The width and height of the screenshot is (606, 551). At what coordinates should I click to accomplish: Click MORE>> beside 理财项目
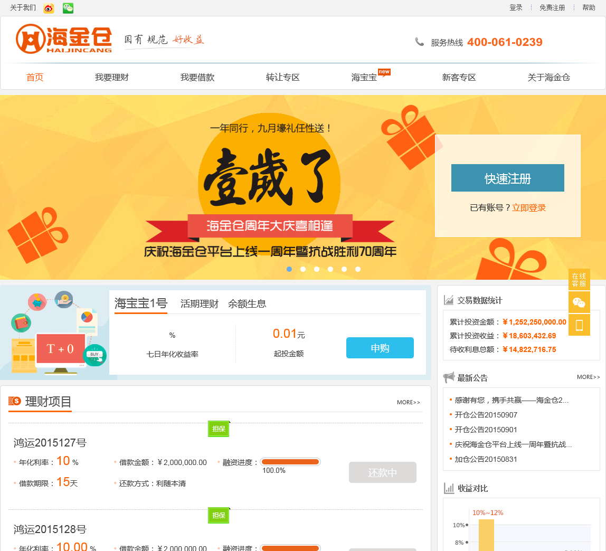(408, 402)
